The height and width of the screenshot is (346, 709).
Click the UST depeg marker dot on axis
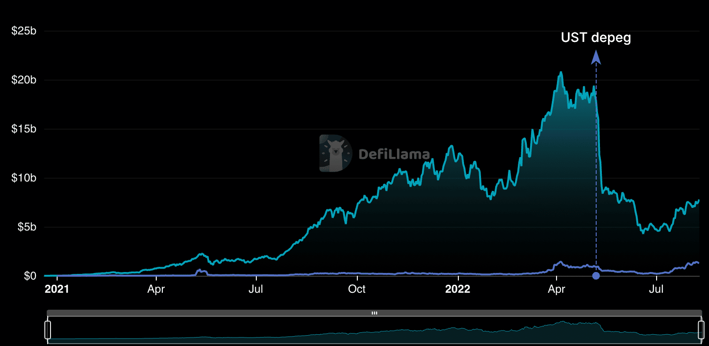(596, 276)
